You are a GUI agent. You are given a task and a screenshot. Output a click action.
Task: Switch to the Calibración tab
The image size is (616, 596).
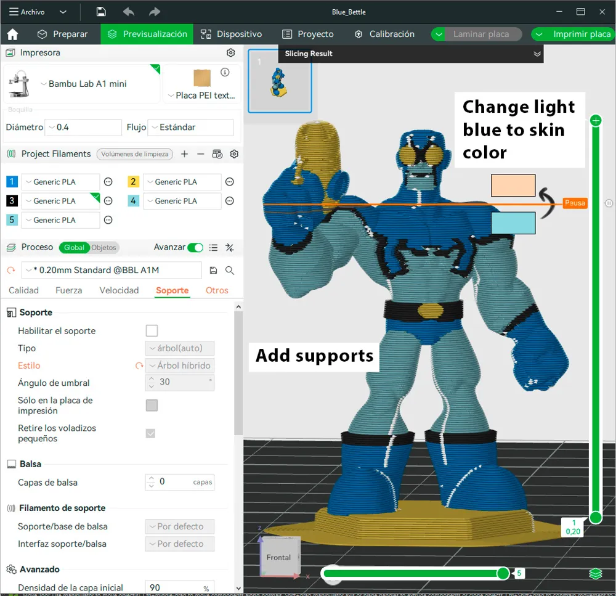[x=384, y=34]
